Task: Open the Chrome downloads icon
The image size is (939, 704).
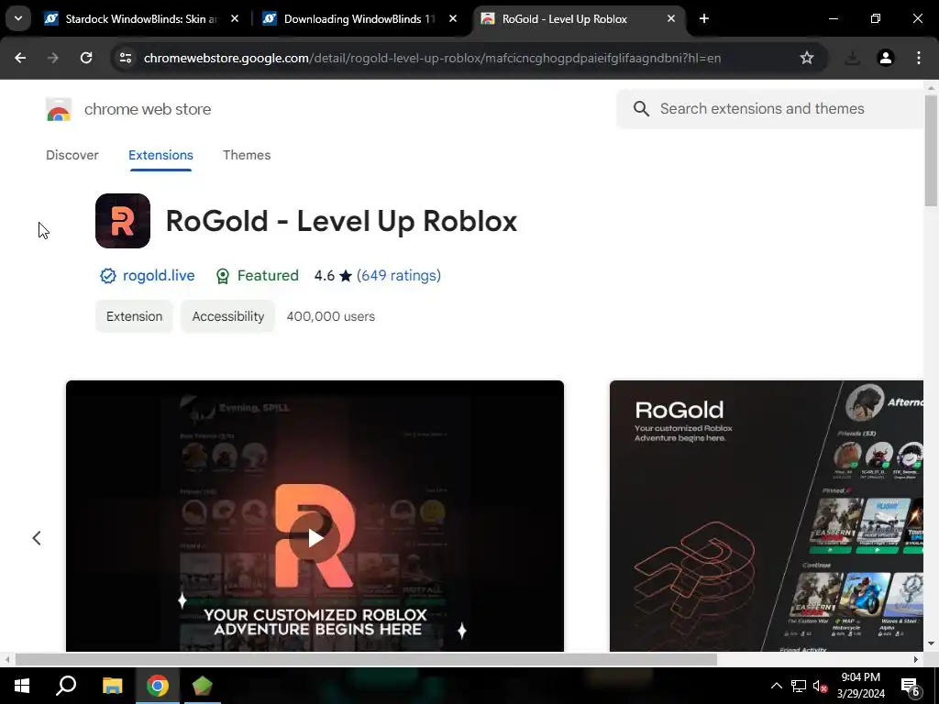Action: pos(852,58)
